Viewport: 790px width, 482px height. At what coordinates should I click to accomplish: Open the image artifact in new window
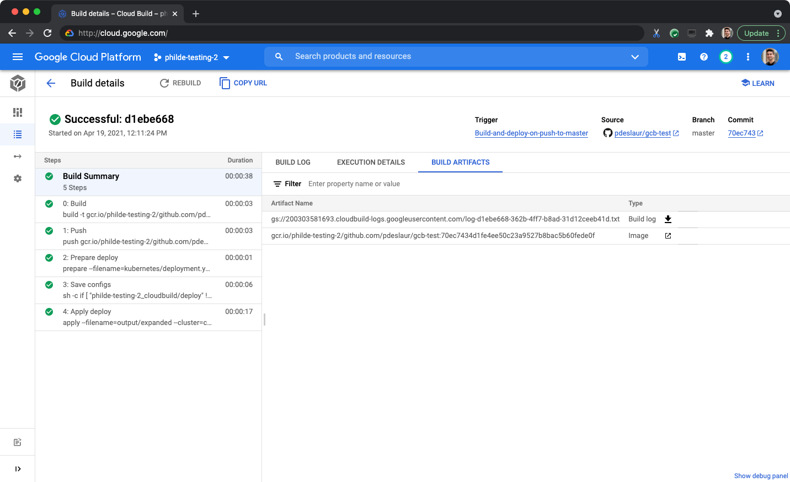point(668,236)
